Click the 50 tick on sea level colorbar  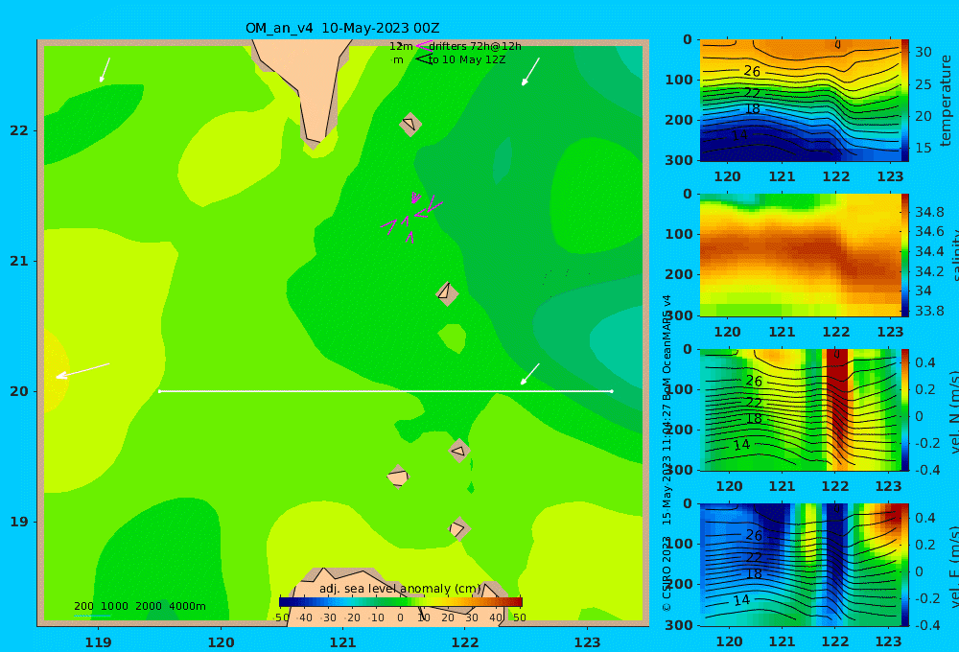[x=519, y=617]
